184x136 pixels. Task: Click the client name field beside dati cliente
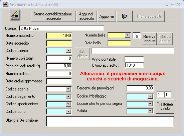pos(133,51)
